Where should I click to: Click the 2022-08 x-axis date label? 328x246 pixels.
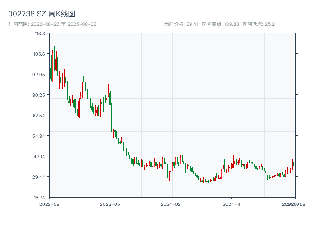click(x=49, y=204)
